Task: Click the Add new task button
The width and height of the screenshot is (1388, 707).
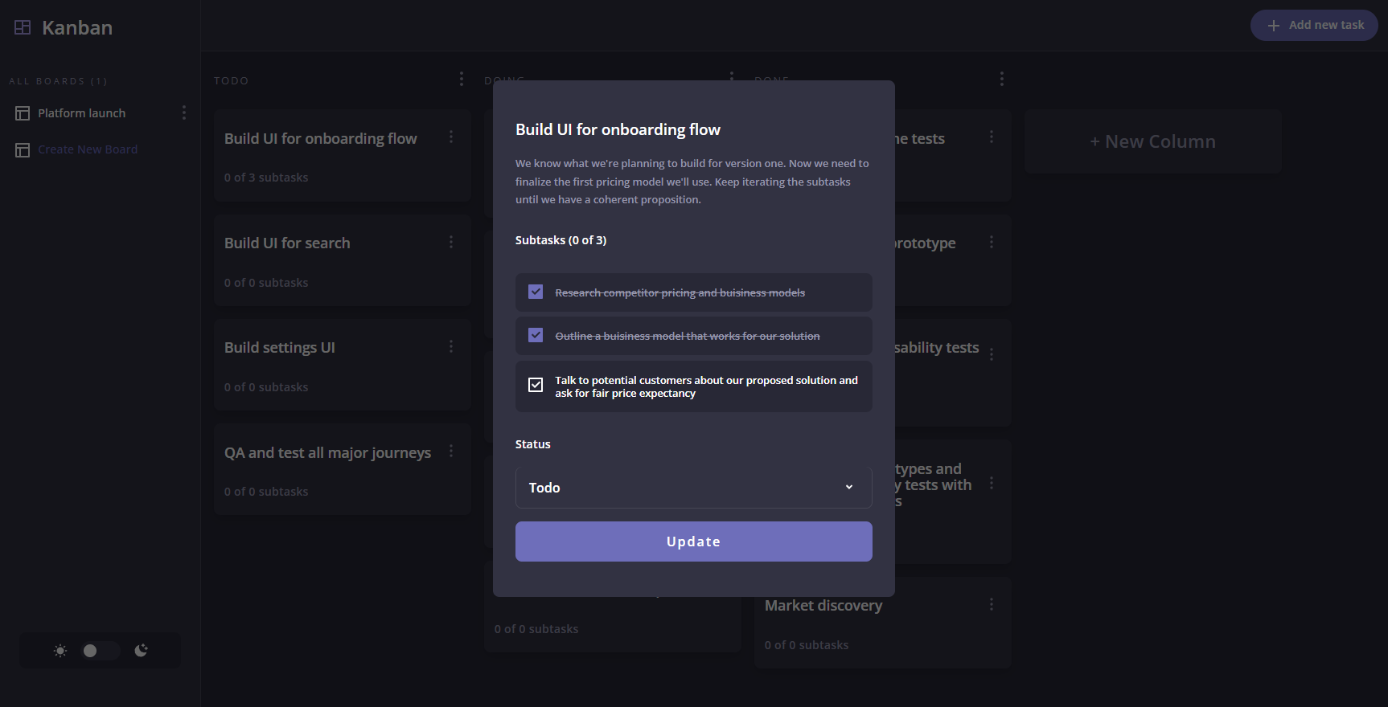Action: [x=1314, y=26]
